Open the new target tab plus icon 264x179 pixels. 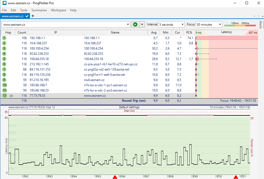(33, 16)
